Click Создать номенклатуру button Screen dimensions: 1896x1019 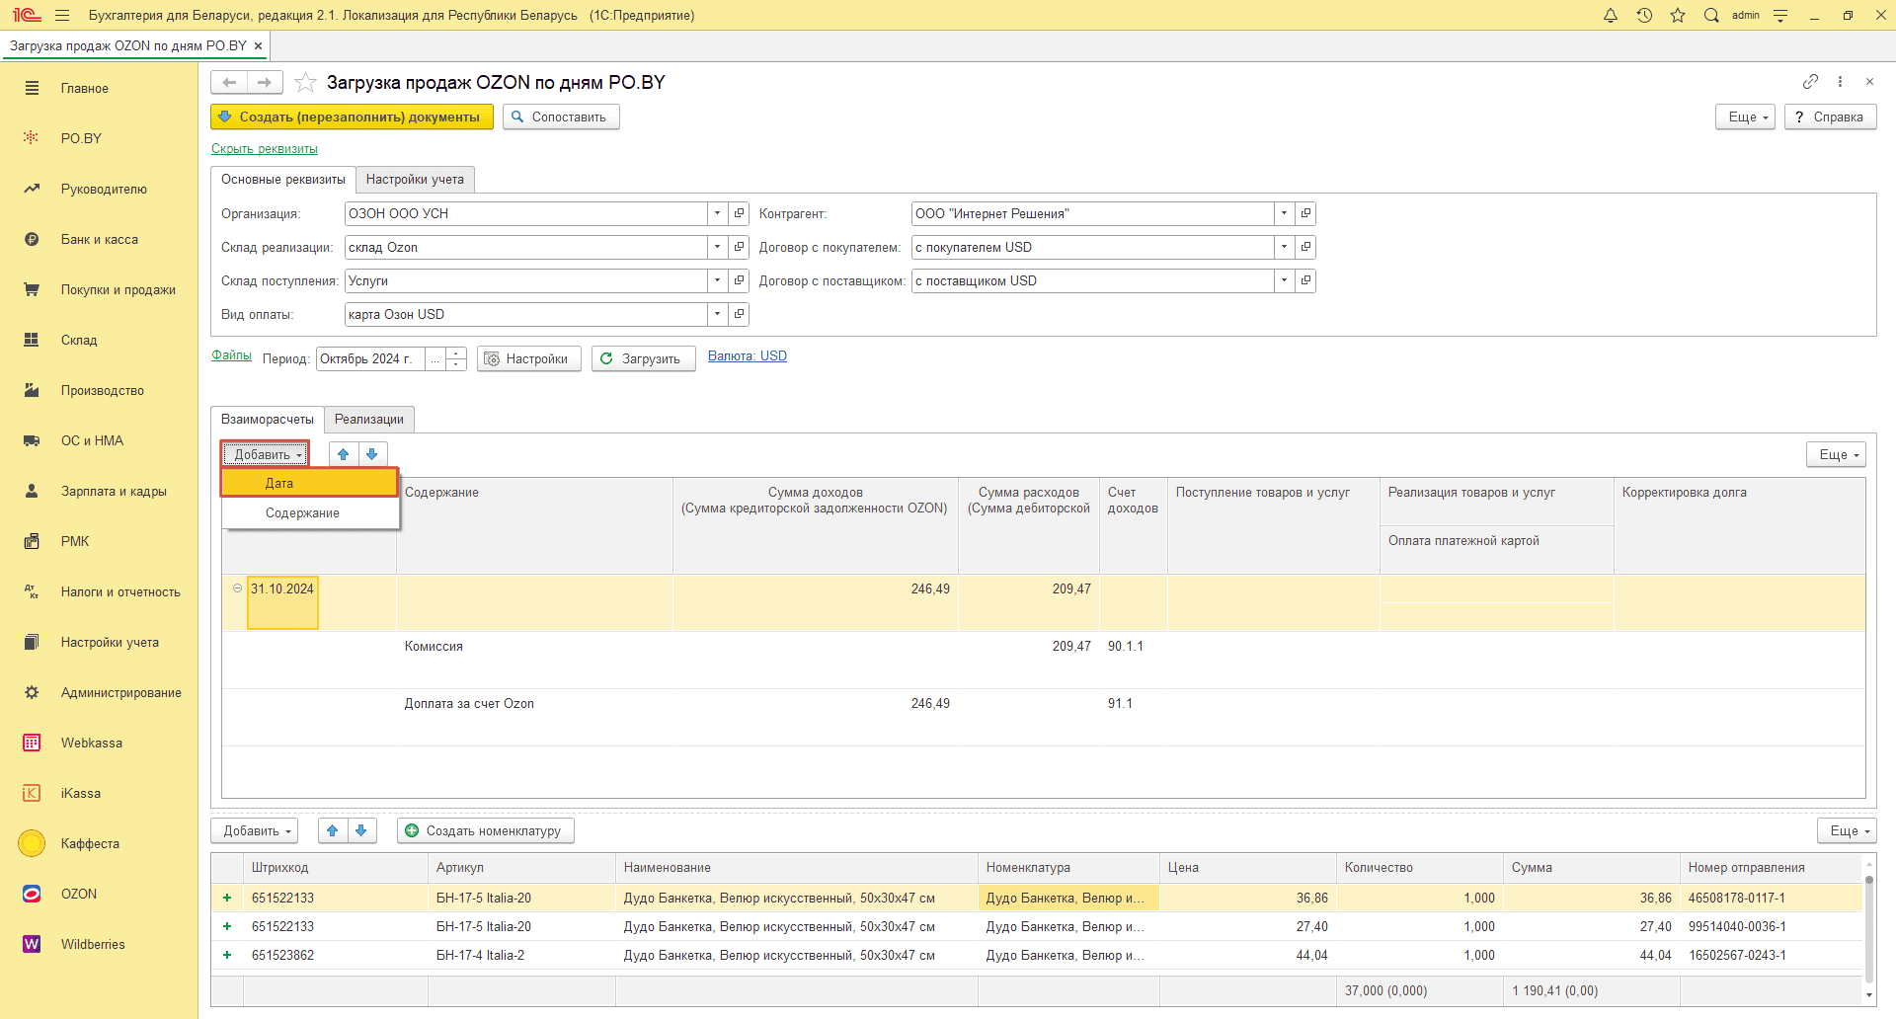coord(486,830)
